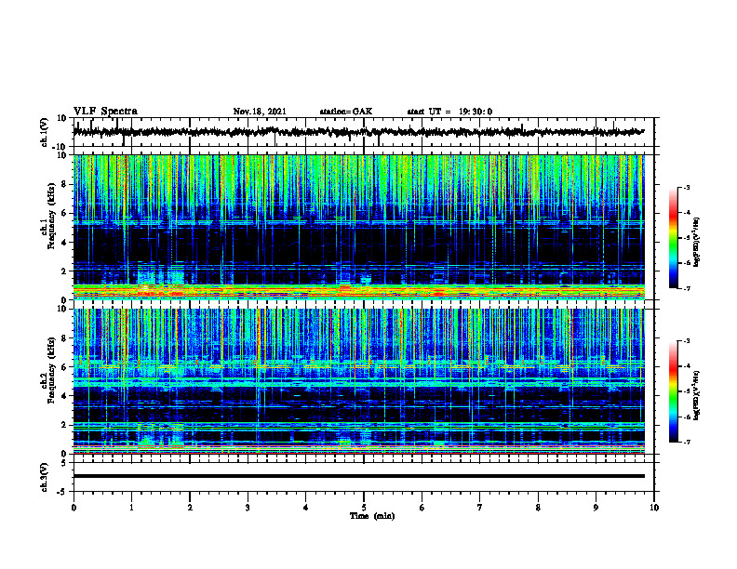Click the time axis tick label '4'

(x=306, y=508)
